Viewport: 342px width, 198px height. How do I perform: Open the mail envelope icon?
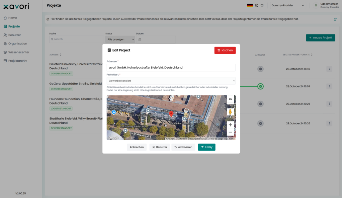pos(262,5)
